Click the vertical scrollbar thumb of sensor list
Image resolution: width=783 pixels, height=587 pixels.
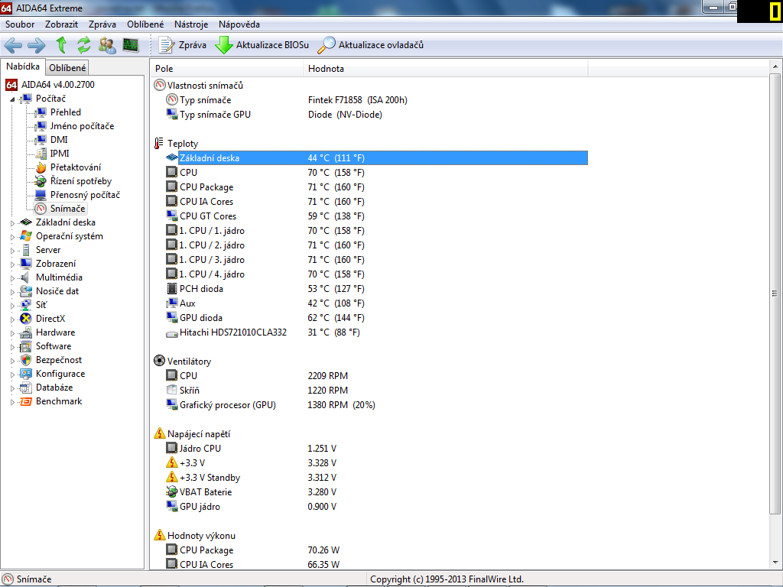[x=775, y=293]
